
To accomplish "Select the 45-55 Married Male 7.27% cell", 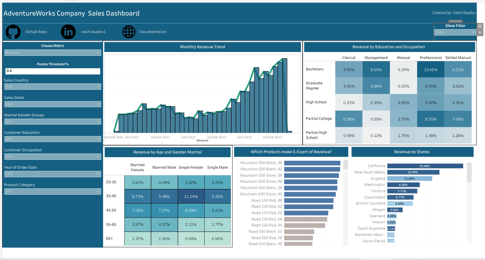I will pyautogui.click(x=164, y=211).
